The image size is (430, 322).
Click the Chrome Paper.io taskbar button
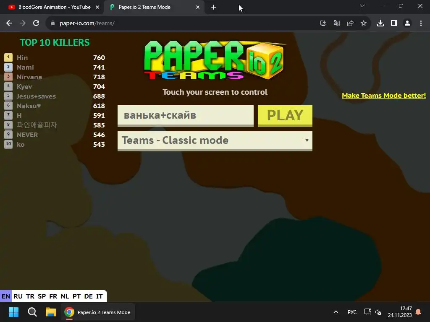click(x=97, y=312)
